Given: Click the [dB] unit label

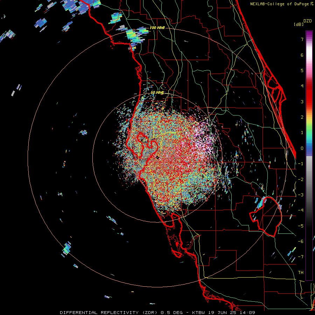Looking at the screenshot, I should 299,24.
